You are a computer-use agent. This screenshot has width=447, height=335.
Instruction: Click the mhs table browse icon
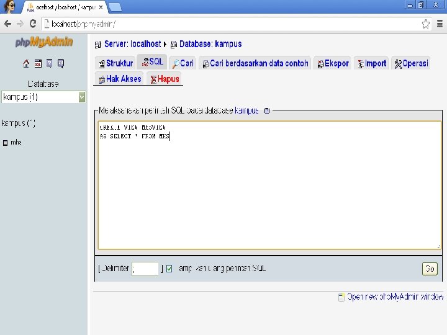pos(5,143)
